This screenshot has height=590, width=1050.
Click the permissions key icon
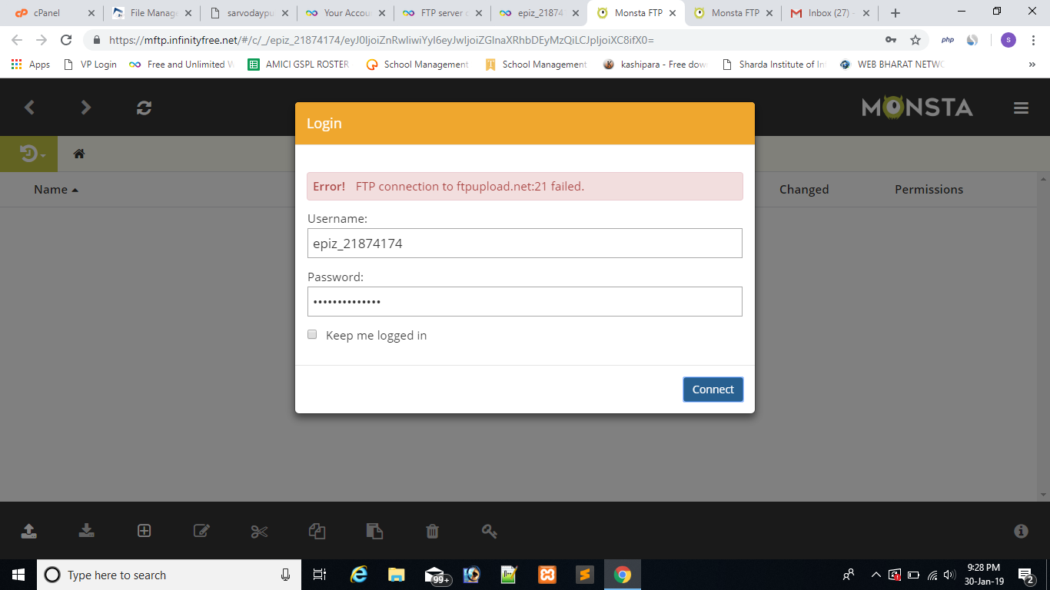pyautogui.click(x=490, y=531)
